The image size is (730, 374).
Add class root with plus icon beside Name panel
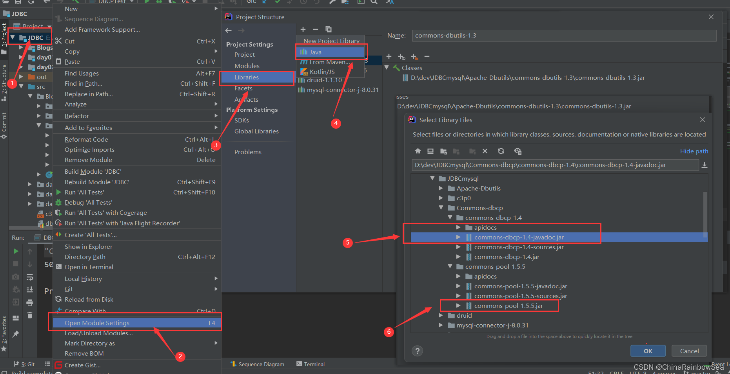[x=389, y=57]
